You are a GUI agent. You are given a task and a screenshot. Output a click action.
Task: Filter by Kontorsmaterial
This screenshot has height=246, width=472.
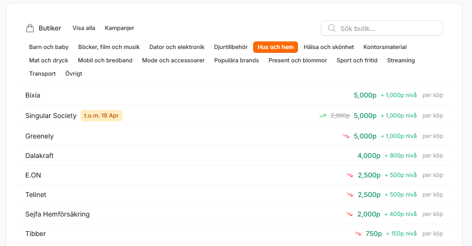(x=385, y=47)
